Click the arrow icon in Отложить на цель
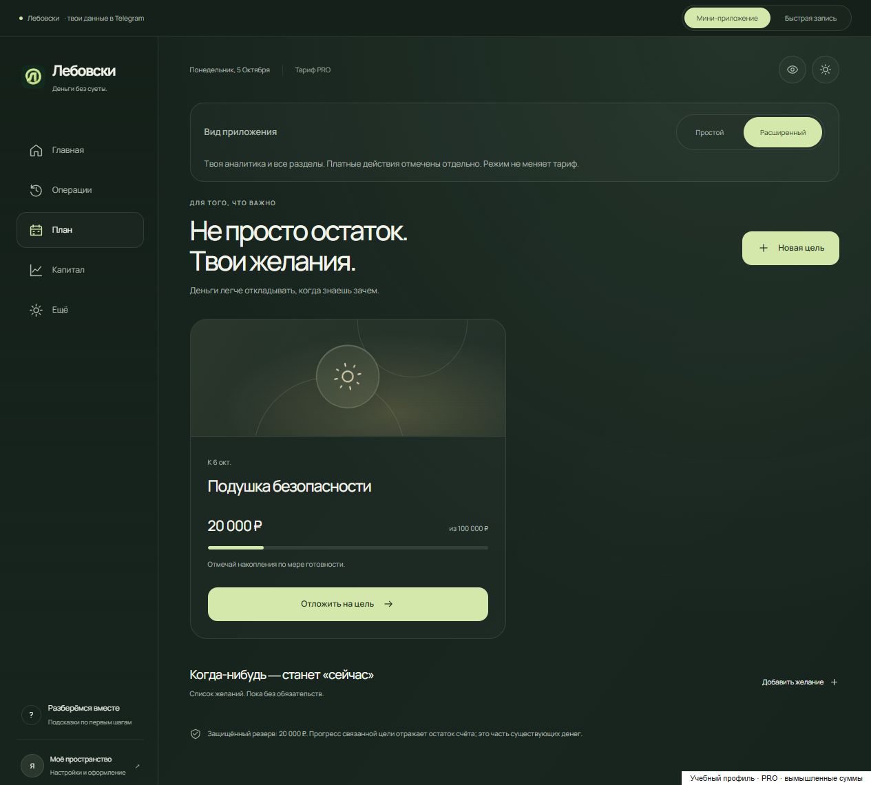This screenshot has height=785, width=871. [388, 604]
